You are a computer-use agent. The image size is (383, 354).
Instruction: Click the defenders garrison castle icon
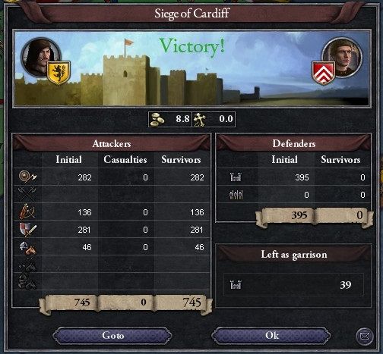coord(236,177)
